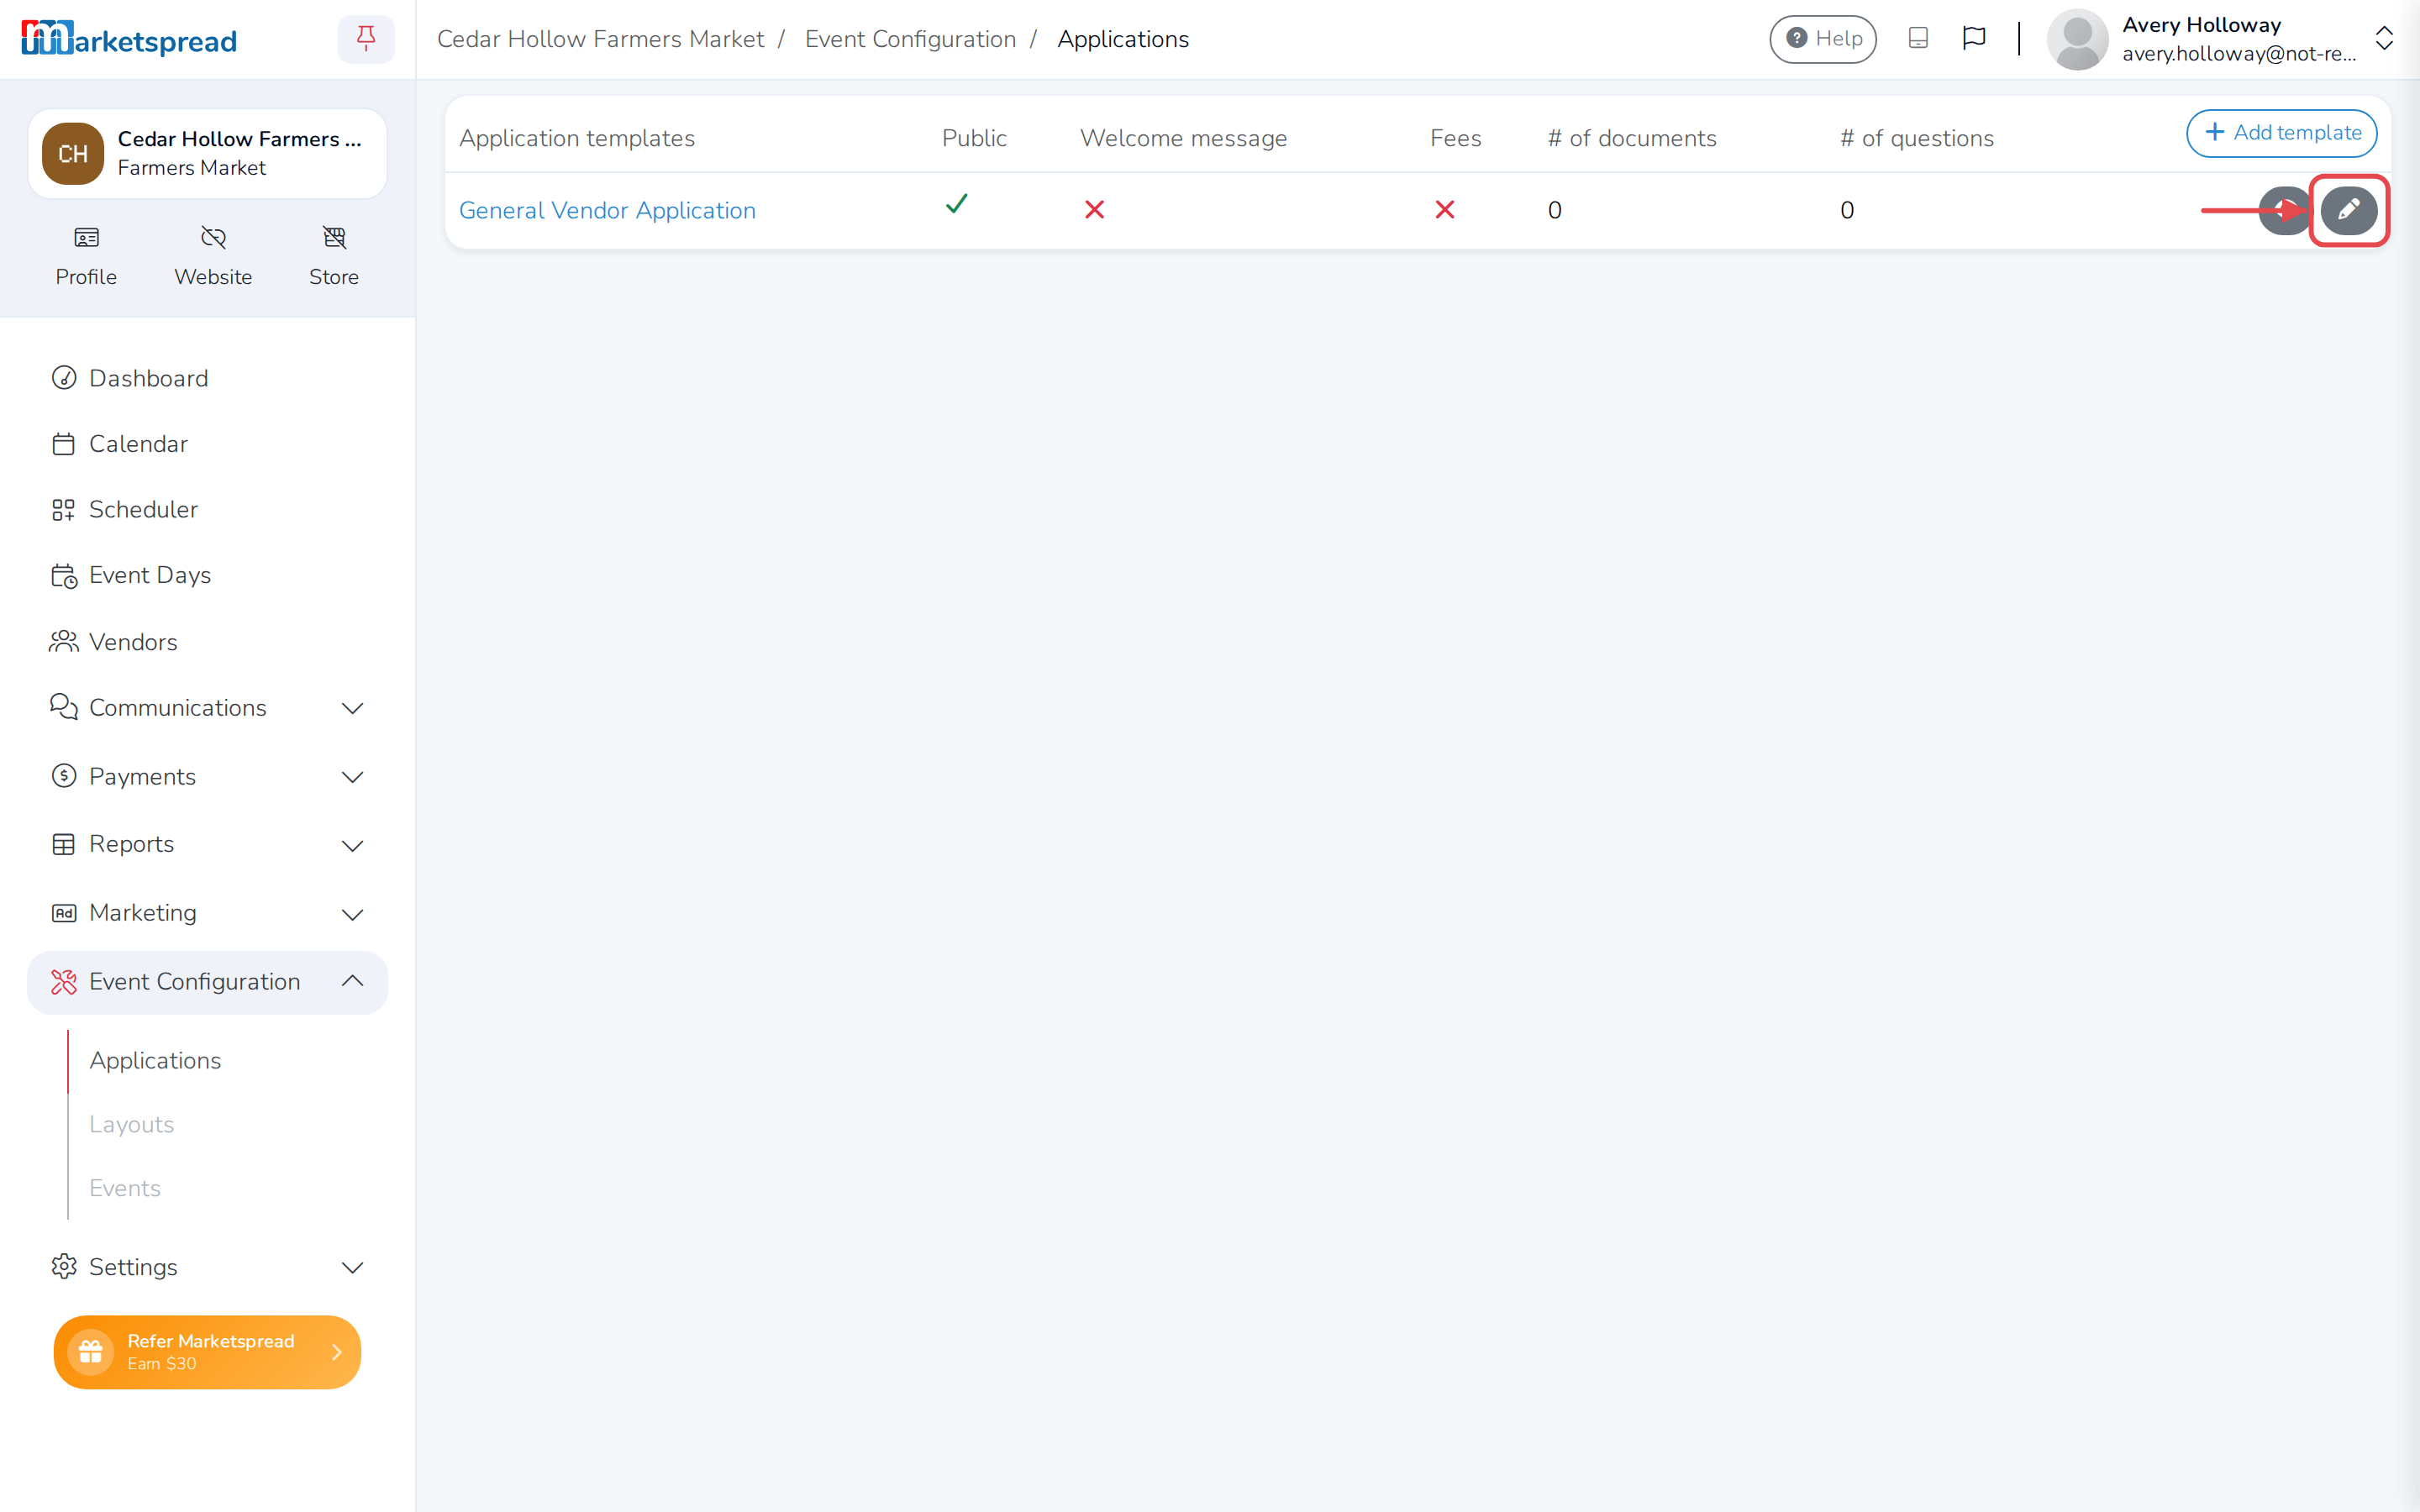2420x1512 pixels.
Task: Open the General Vendor Application link
Action: (607, 210)
